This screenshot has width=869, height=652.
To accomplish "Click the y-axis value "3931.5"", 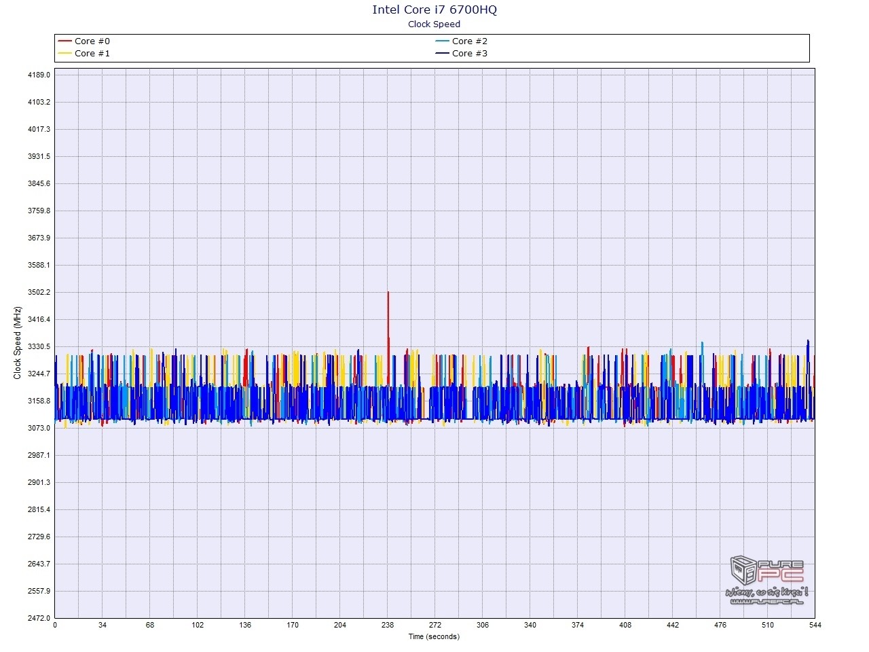I will tap(39, 156).
